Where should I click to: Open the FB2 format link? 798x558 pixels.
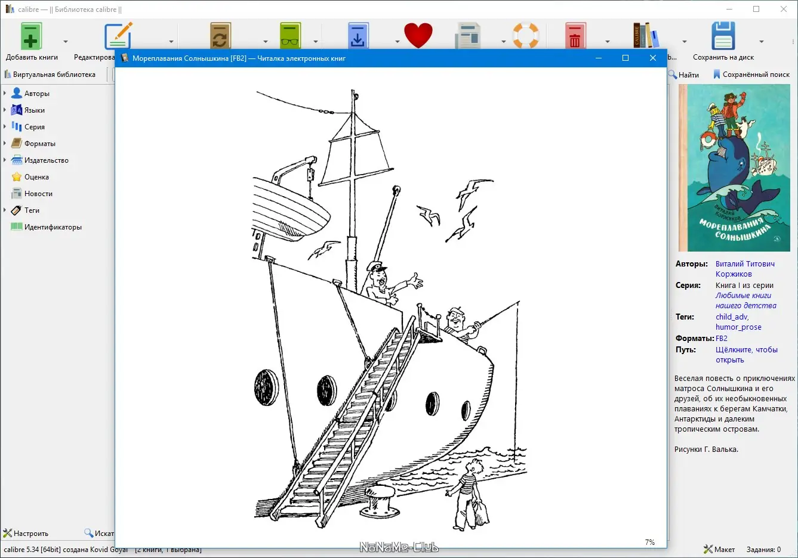pos(722,339)
